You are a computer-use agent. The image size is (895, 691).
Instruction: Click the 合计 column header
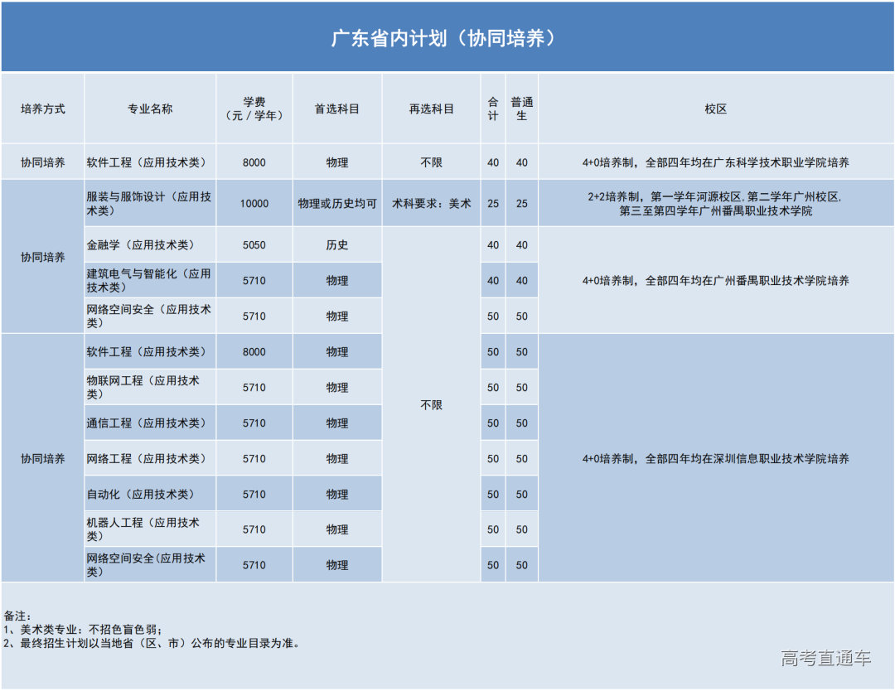[492, 109]
